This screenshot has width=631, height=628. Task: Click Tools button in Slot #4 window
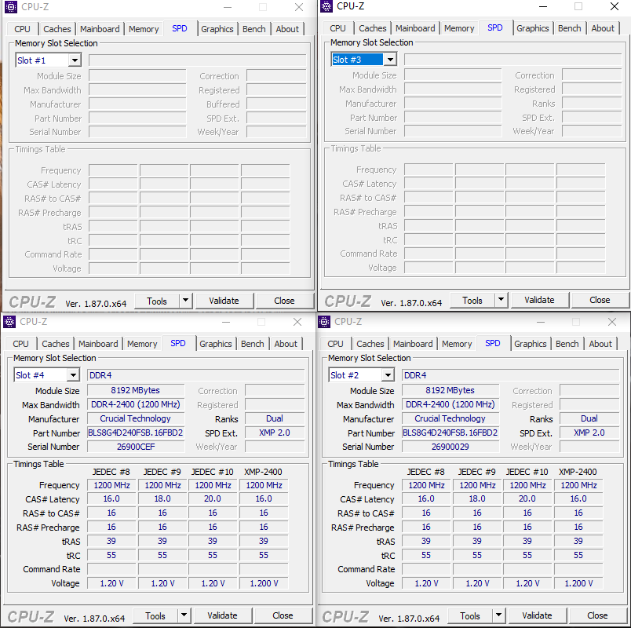(155, 615)
